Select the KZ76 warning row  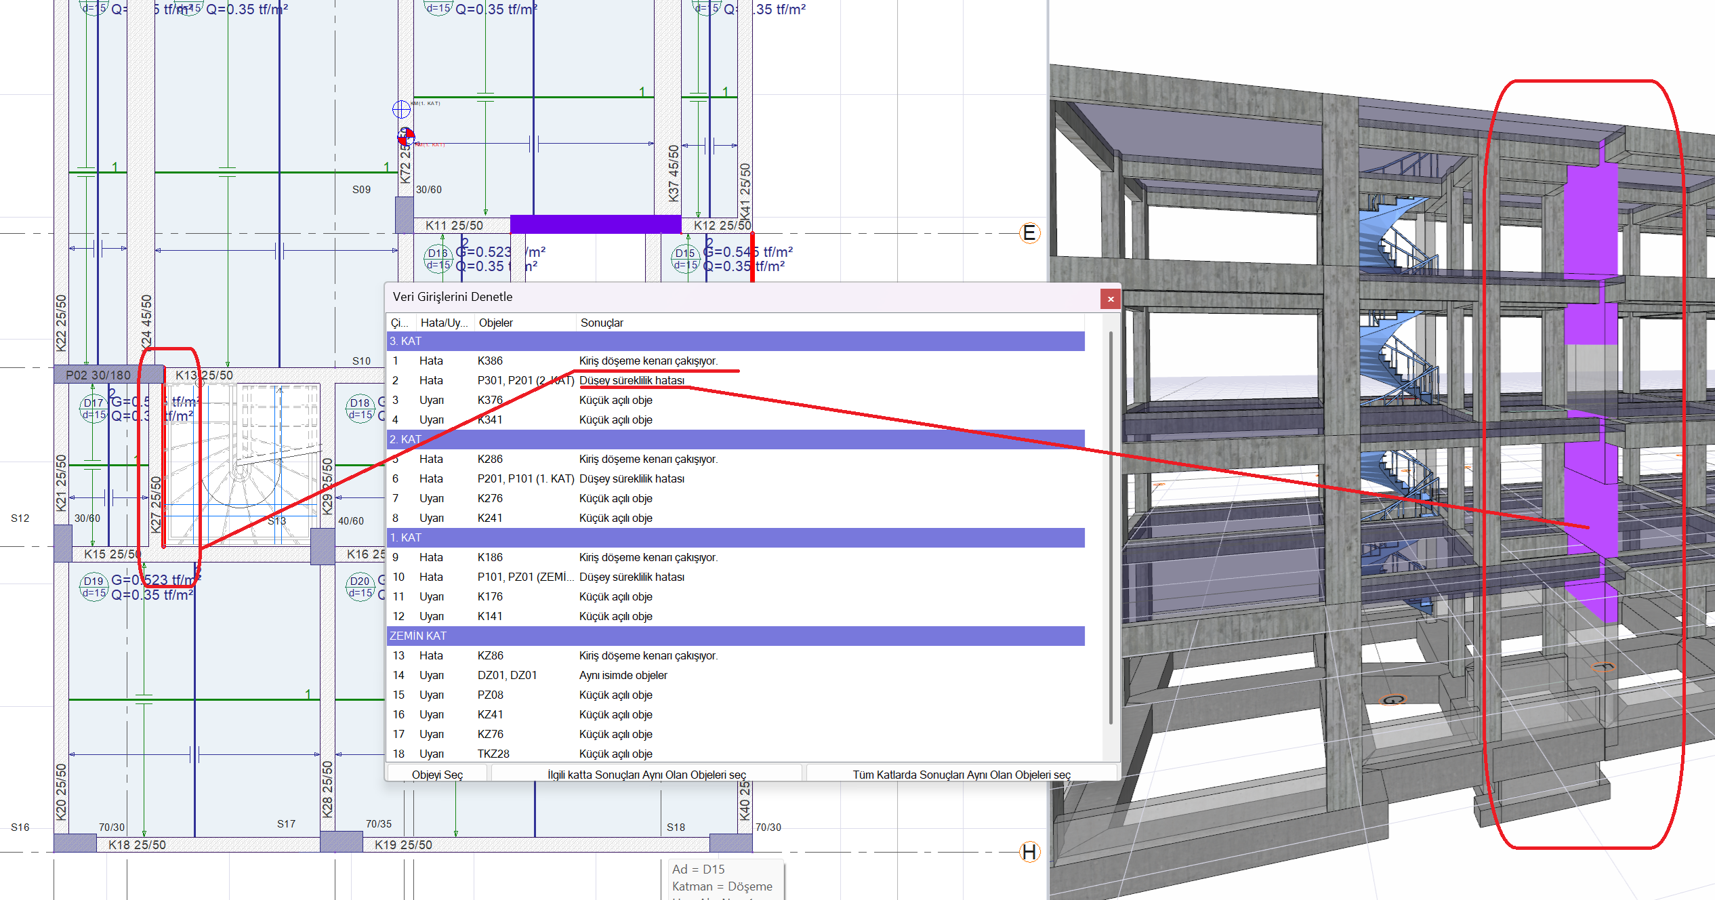click(x=736, y=734)
